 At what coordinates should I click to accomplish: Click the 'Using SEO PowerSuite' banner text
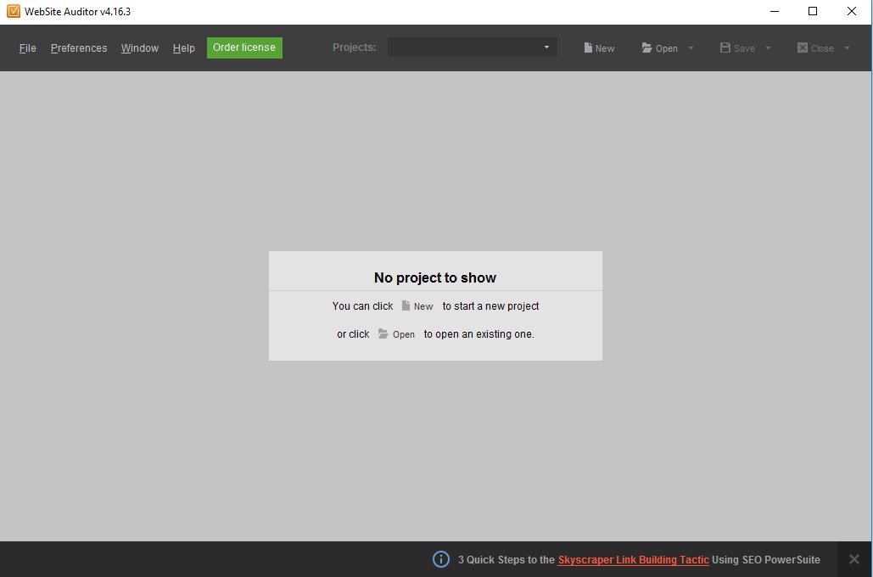pos(765,560)
